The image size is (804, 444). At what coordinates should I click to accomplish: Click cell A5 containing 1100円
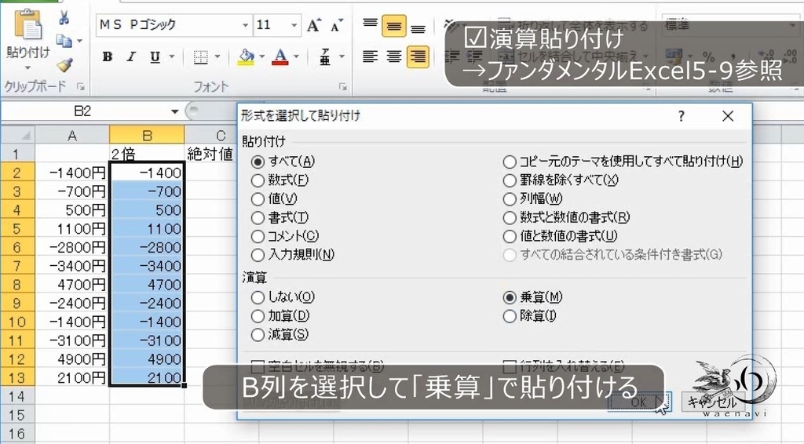coord(72,228)
